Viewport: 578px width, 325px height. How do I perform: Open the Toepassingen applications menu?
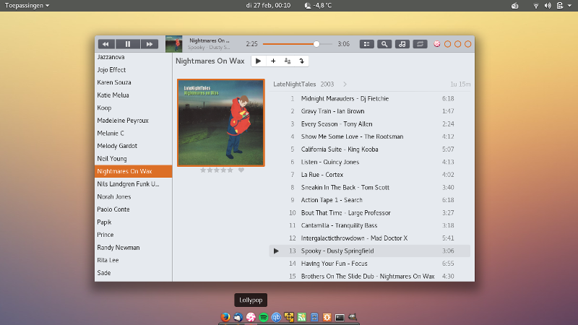pos(27,6)
